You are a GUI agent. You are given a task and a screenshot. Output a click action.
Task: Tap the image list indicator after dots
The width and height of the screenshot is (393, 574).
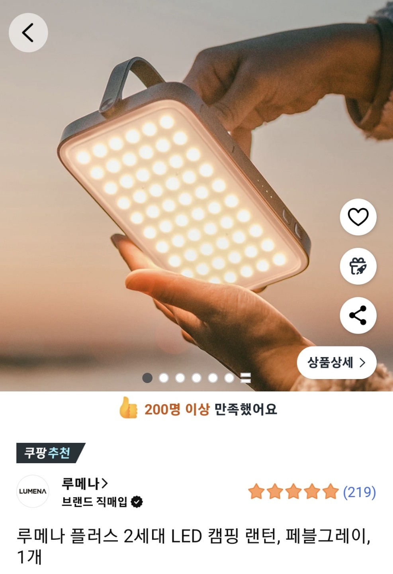coord(246,378)
